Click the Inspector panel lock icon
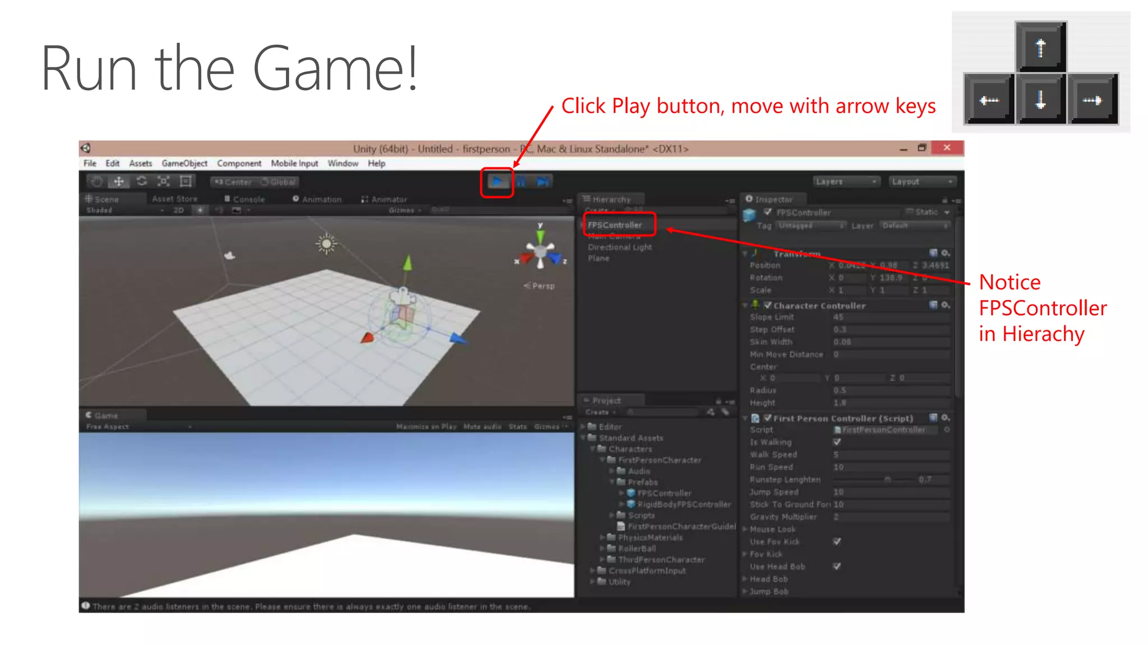 tap(945, 200)
